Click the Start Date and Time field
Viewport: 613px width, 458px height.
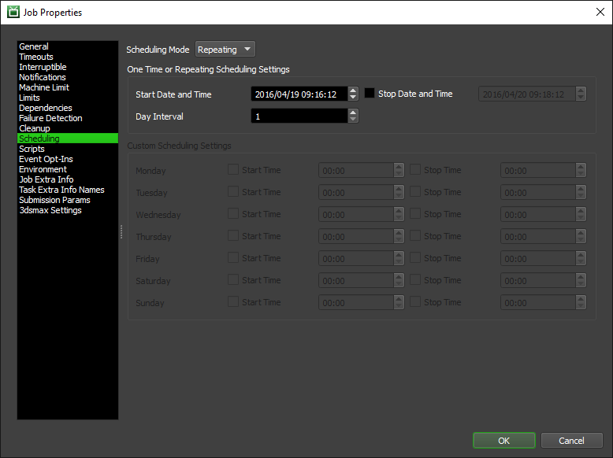(x=299, y=94)
